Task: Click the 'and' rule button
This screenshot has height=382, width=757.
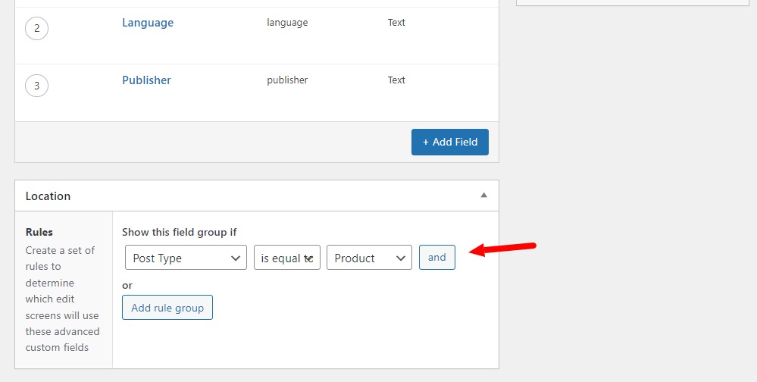Action: [436, 257]
